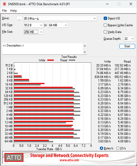Close the ATTO Disk Benchmark window
Screen dimensions: 137x166
click(131, 4)
